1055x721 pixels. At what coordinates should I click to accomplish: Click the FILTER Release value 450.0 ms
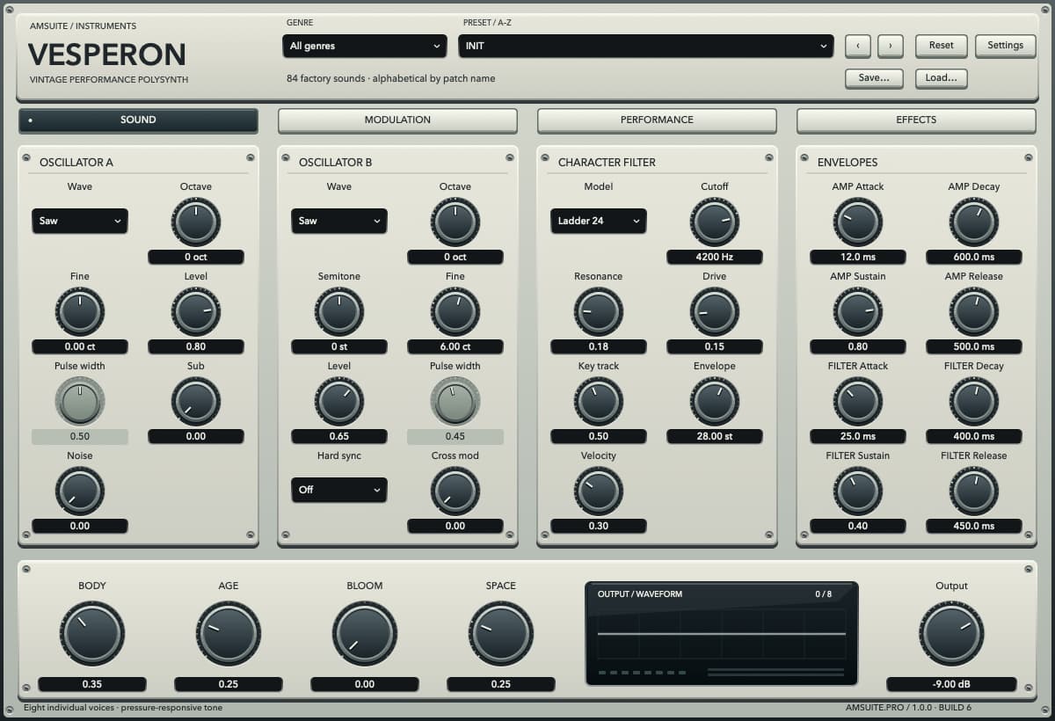click(974, 527)
